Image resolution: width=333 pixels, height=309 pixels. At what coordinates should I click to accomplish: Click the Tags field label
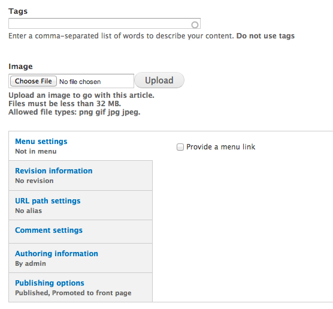(18, 11)
